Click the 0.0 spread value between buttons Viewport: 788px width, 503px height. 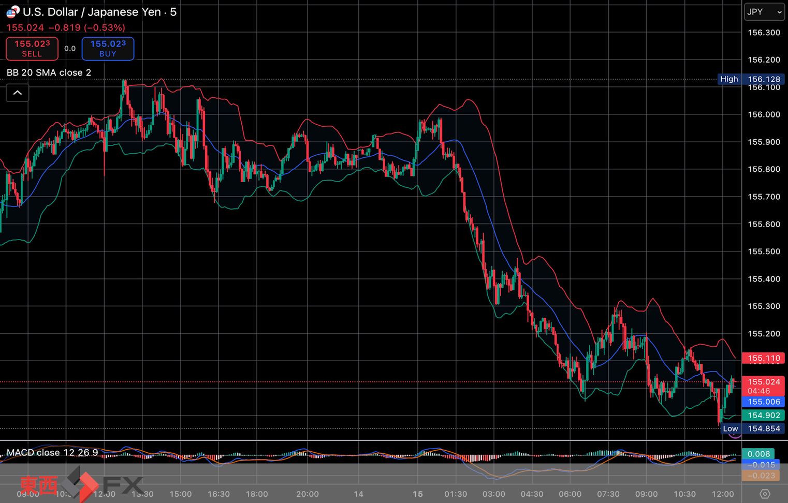click(x=70, y=49)
